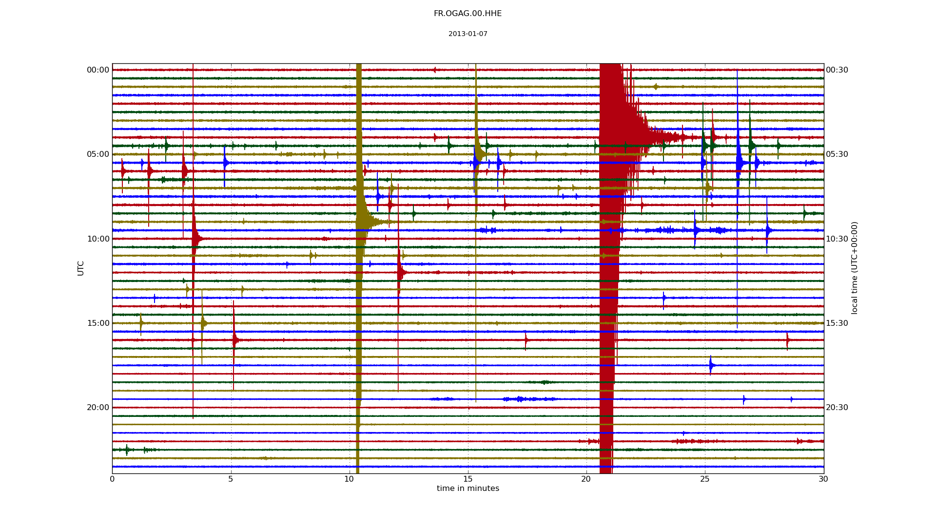
Task: Click the 15:00 UTC axis label
Action: pyautogui.click(x=98, y=323)
